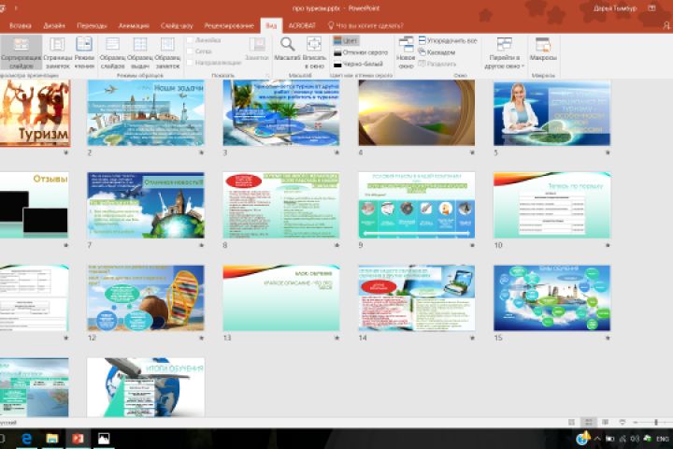
Task: Click the zoom out minus button
Action: click(x=636, y=423)
